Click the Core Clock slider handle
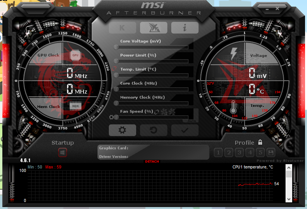This screenshot has height=209, width=307. tap(116, 89)
